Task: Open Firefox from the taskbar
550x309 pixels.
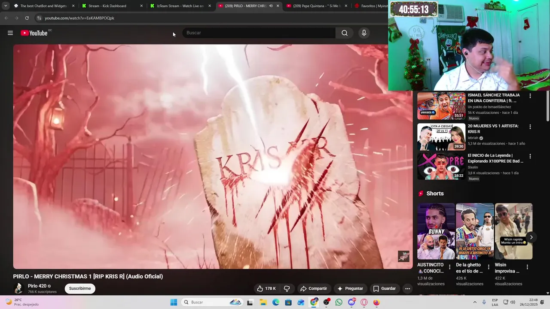Action: 377,302
